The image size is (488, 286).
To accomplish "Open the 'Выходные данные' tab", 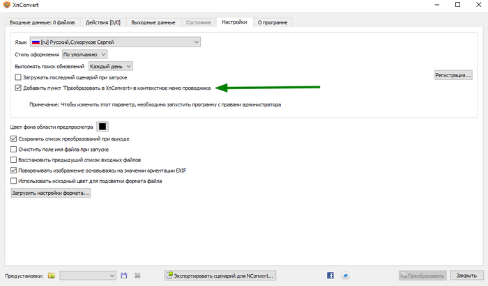I will coord(153,22).
